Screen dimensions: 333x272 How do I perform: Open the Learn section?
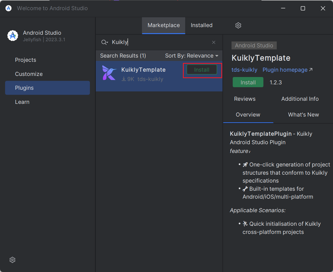47,102
